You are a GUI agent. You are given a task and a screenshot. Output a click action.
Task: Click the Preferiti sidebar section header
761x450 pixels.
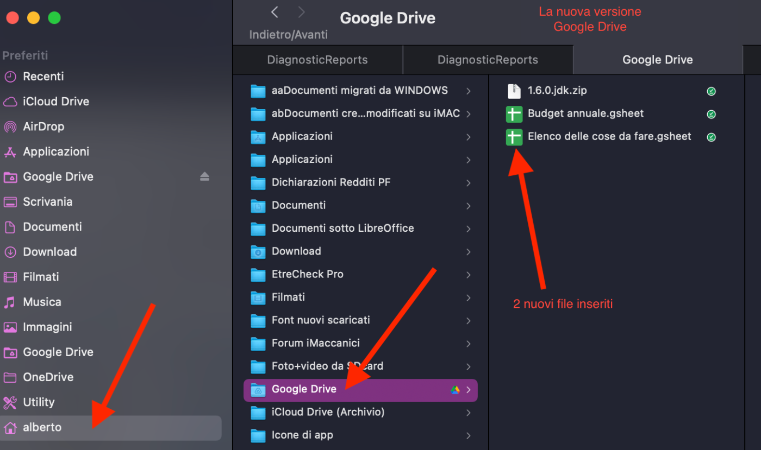point(25,55)
